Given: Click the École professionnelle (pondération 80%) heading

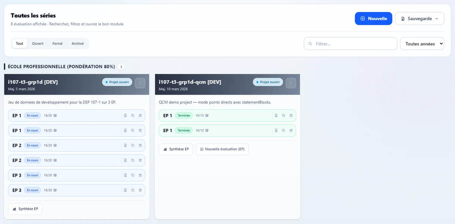Looking at the screenshot, I should point(61,67).
